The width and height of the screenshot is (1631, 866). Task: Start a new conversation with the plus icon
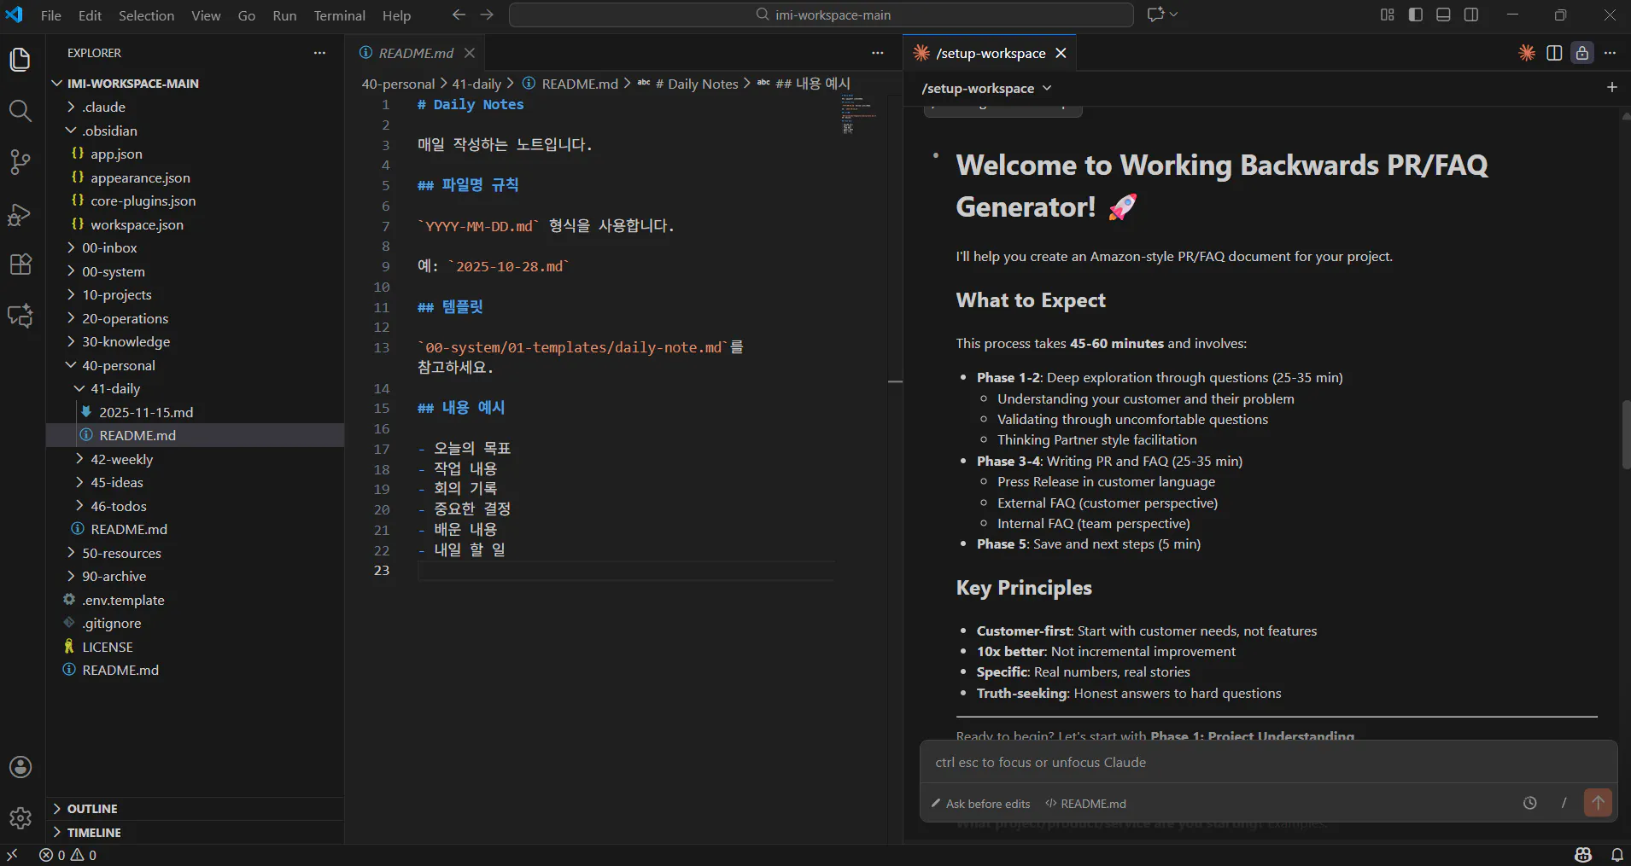tap(1612, 87)
